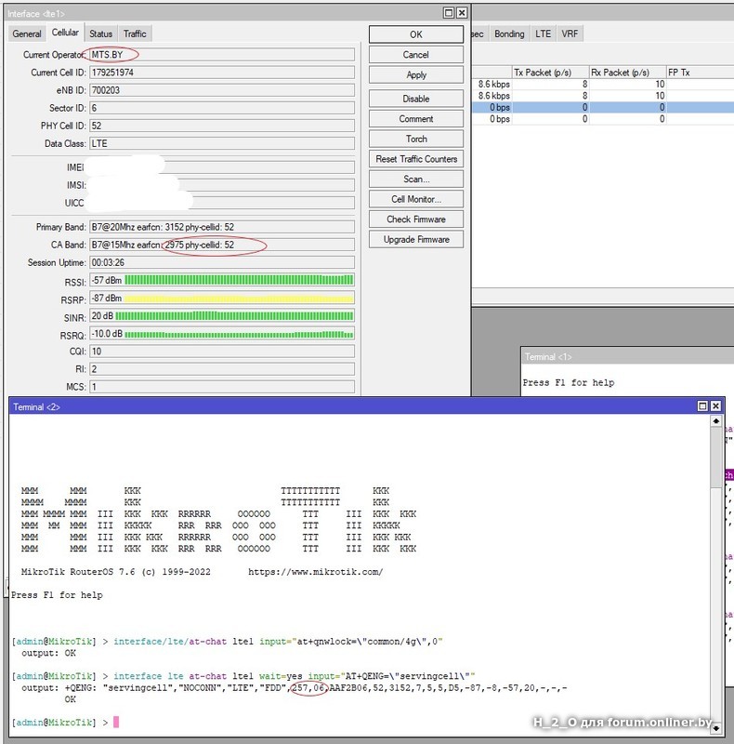Screen dimensions: 734x744
Task: Click Apply to save settings
Action: click(416, 75)
